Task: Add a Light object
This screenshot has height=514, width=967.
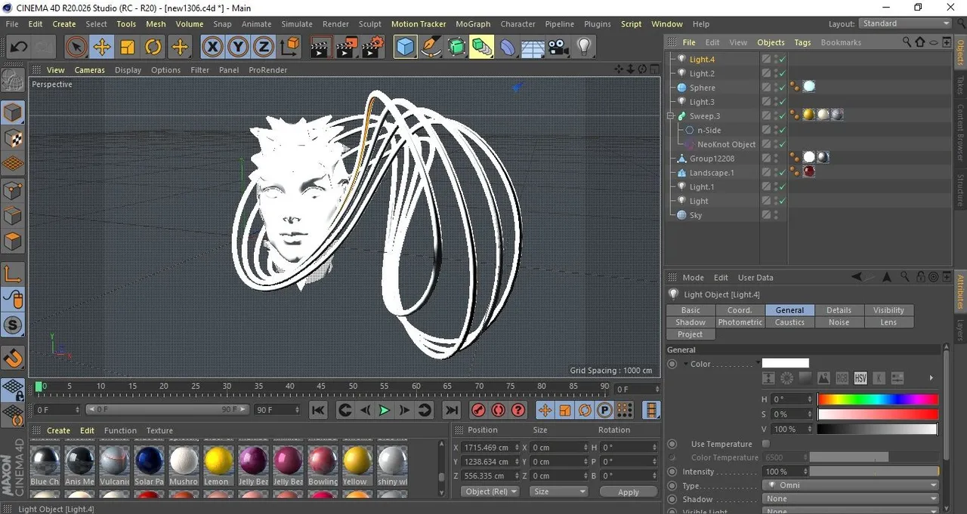Action: point(583,48)
